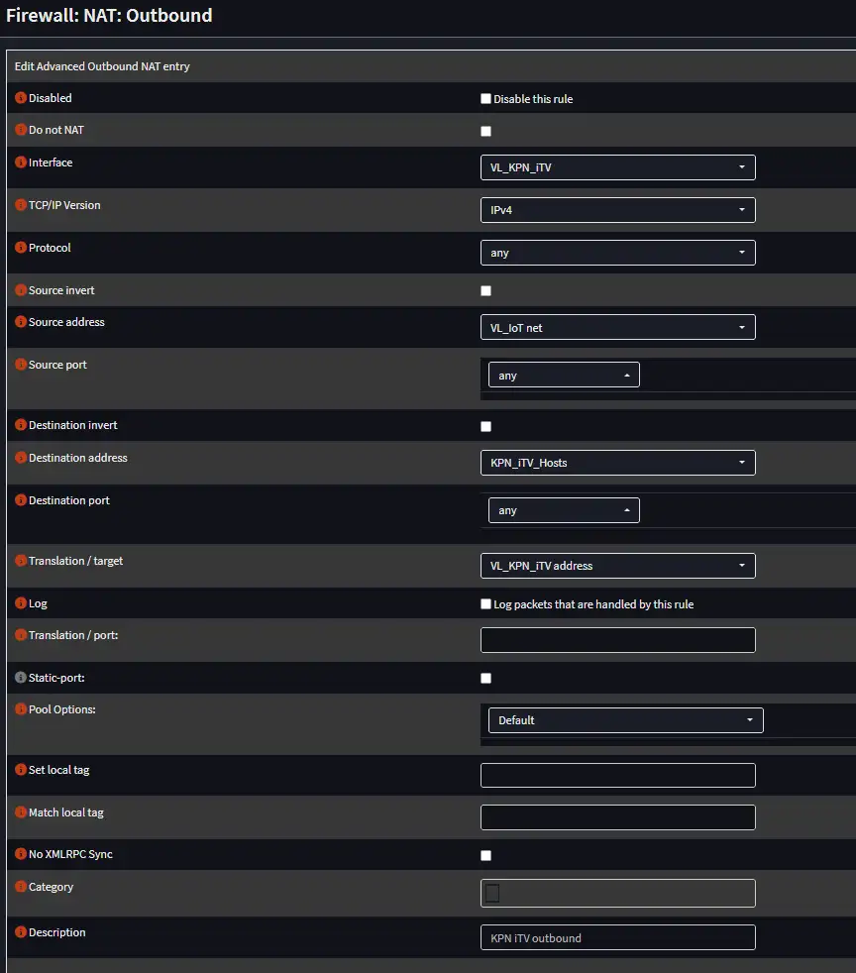Click the grey info icon beside Static-port
The image size is (856, 973).
click(21, 678)
